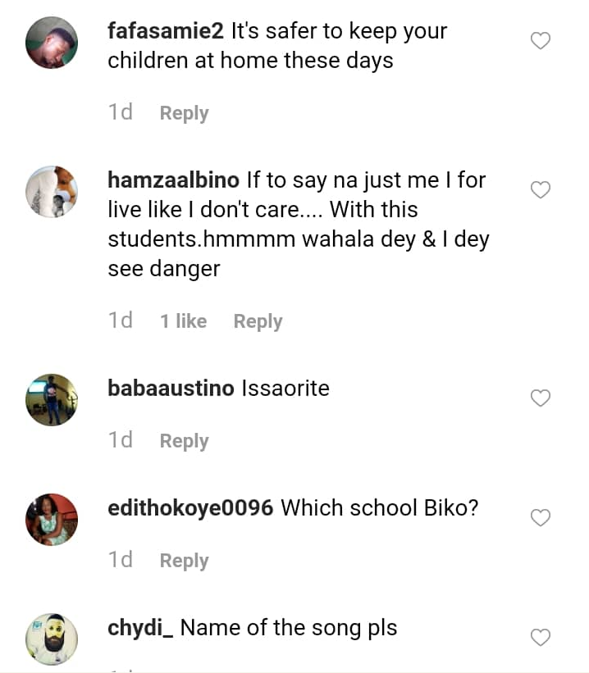View chydi_'s bearded avatar
Screen dimensions: 589x673
tap(52, 639)
